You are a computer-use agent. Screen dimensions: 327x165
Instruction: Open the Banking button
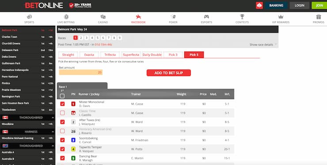(276, 5)
